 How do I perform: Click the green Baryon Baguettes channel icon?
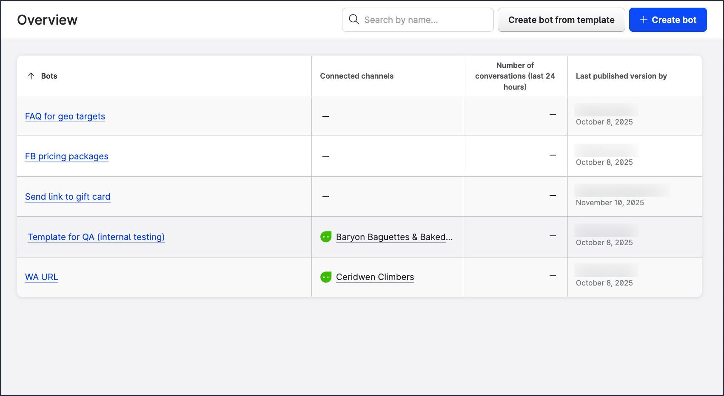tap(326, 237)
